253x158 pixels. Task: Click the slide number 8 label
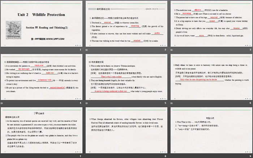(x=165, y=156)
